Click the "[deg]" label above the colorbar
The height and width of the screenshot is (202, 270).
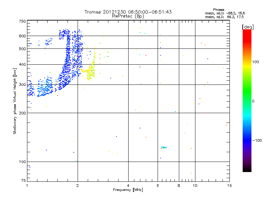point(248,27)
